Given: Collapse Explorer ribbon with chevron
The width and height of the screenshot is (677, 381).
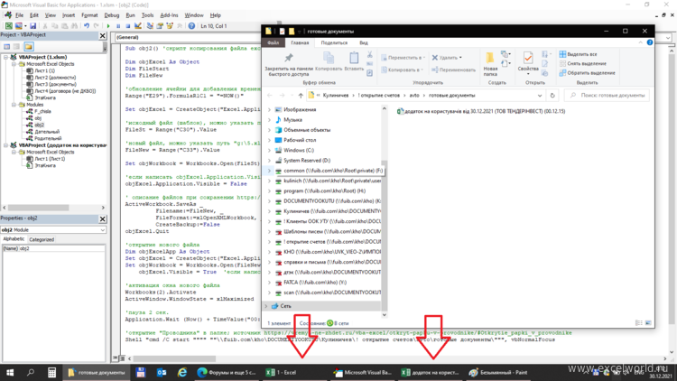Looking at the screenshot, I should pyautogui.click(x=641, y=42).
